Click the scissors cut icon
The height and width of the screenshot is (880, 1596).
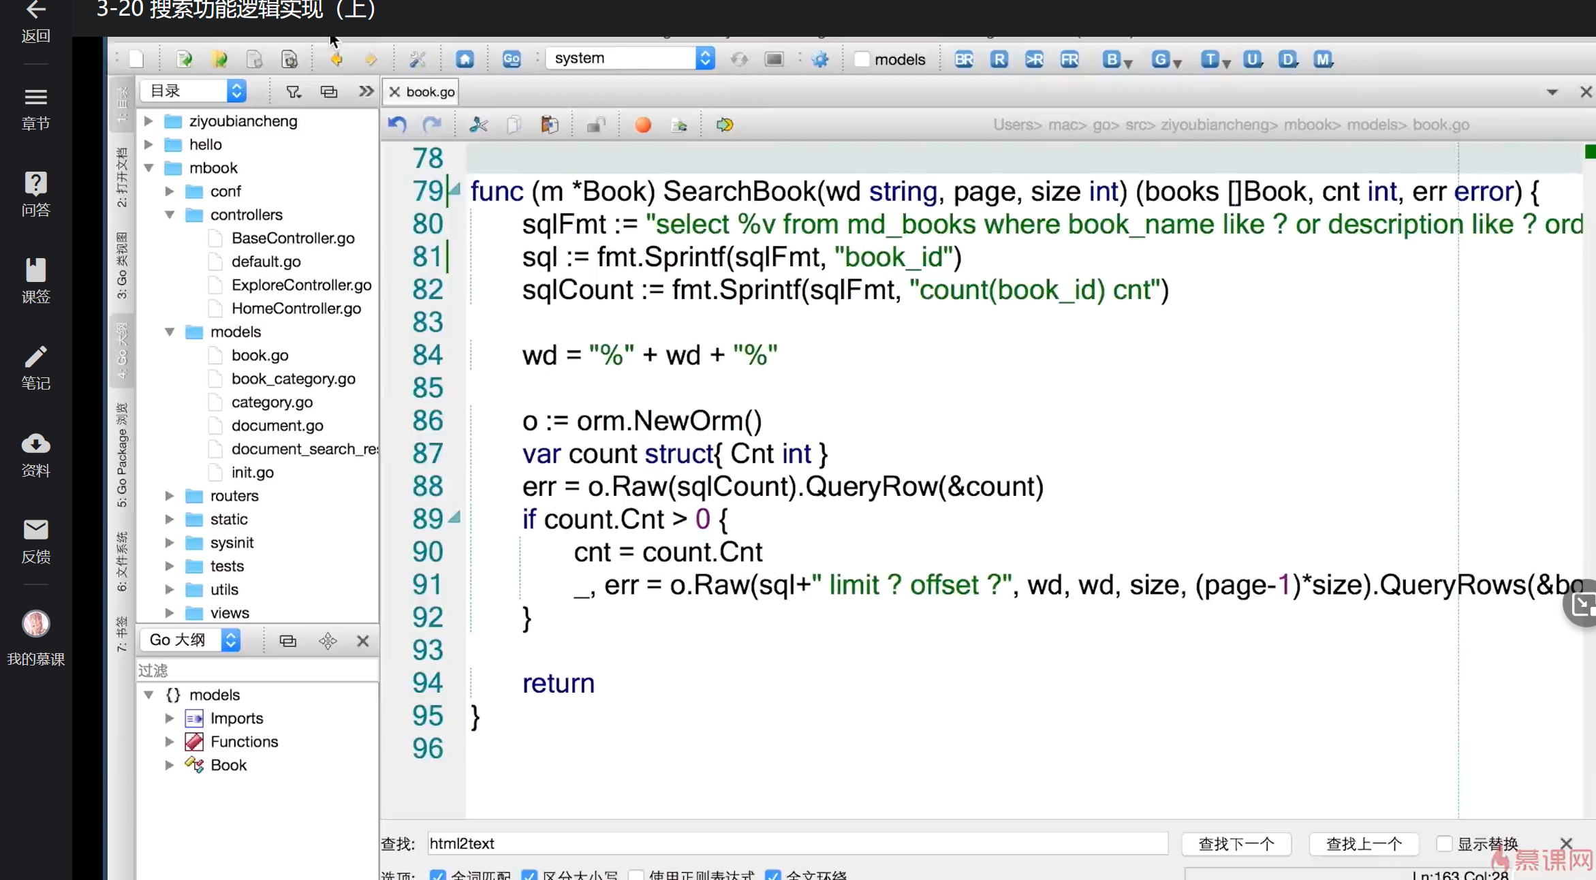pyautogui.click(x=478, y=125)
